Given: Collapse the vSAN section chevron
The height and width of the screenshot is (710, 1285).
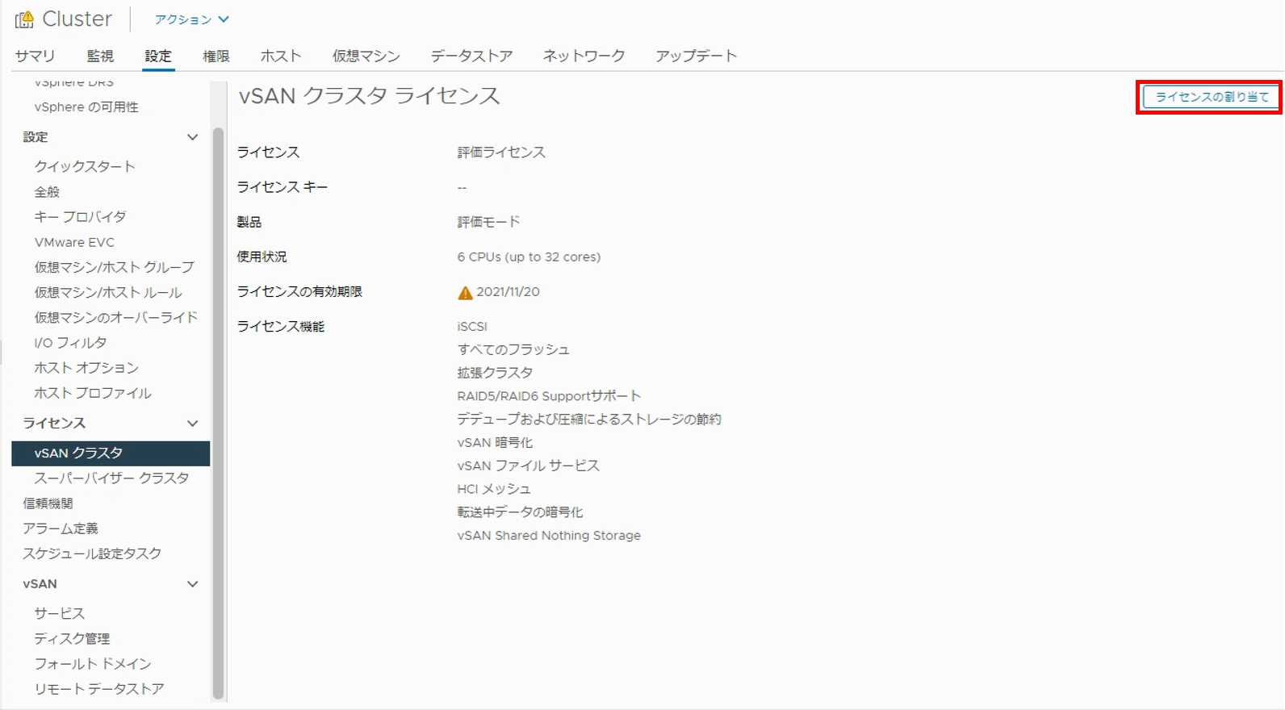Looking at the screenshot, I should pyautogui.click(x=192, y=584).
